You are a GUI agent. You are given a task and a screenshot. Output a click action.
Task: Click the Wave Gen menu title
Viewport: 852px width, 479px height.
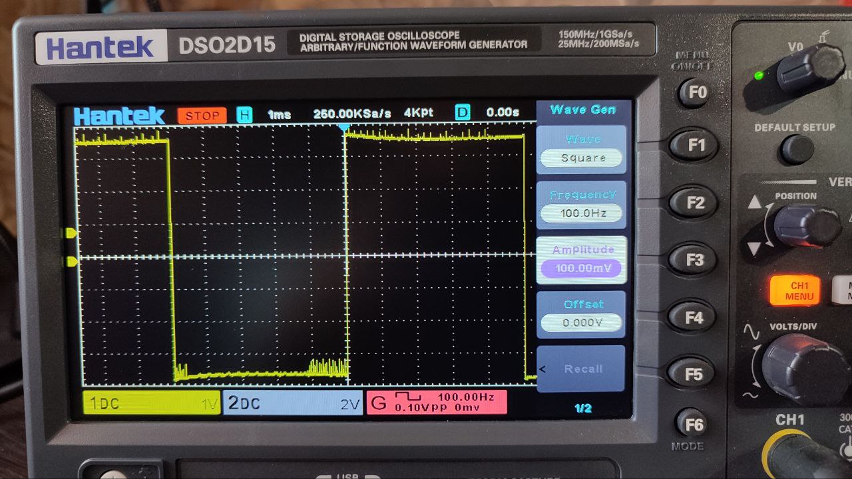(x=582, y=110)
